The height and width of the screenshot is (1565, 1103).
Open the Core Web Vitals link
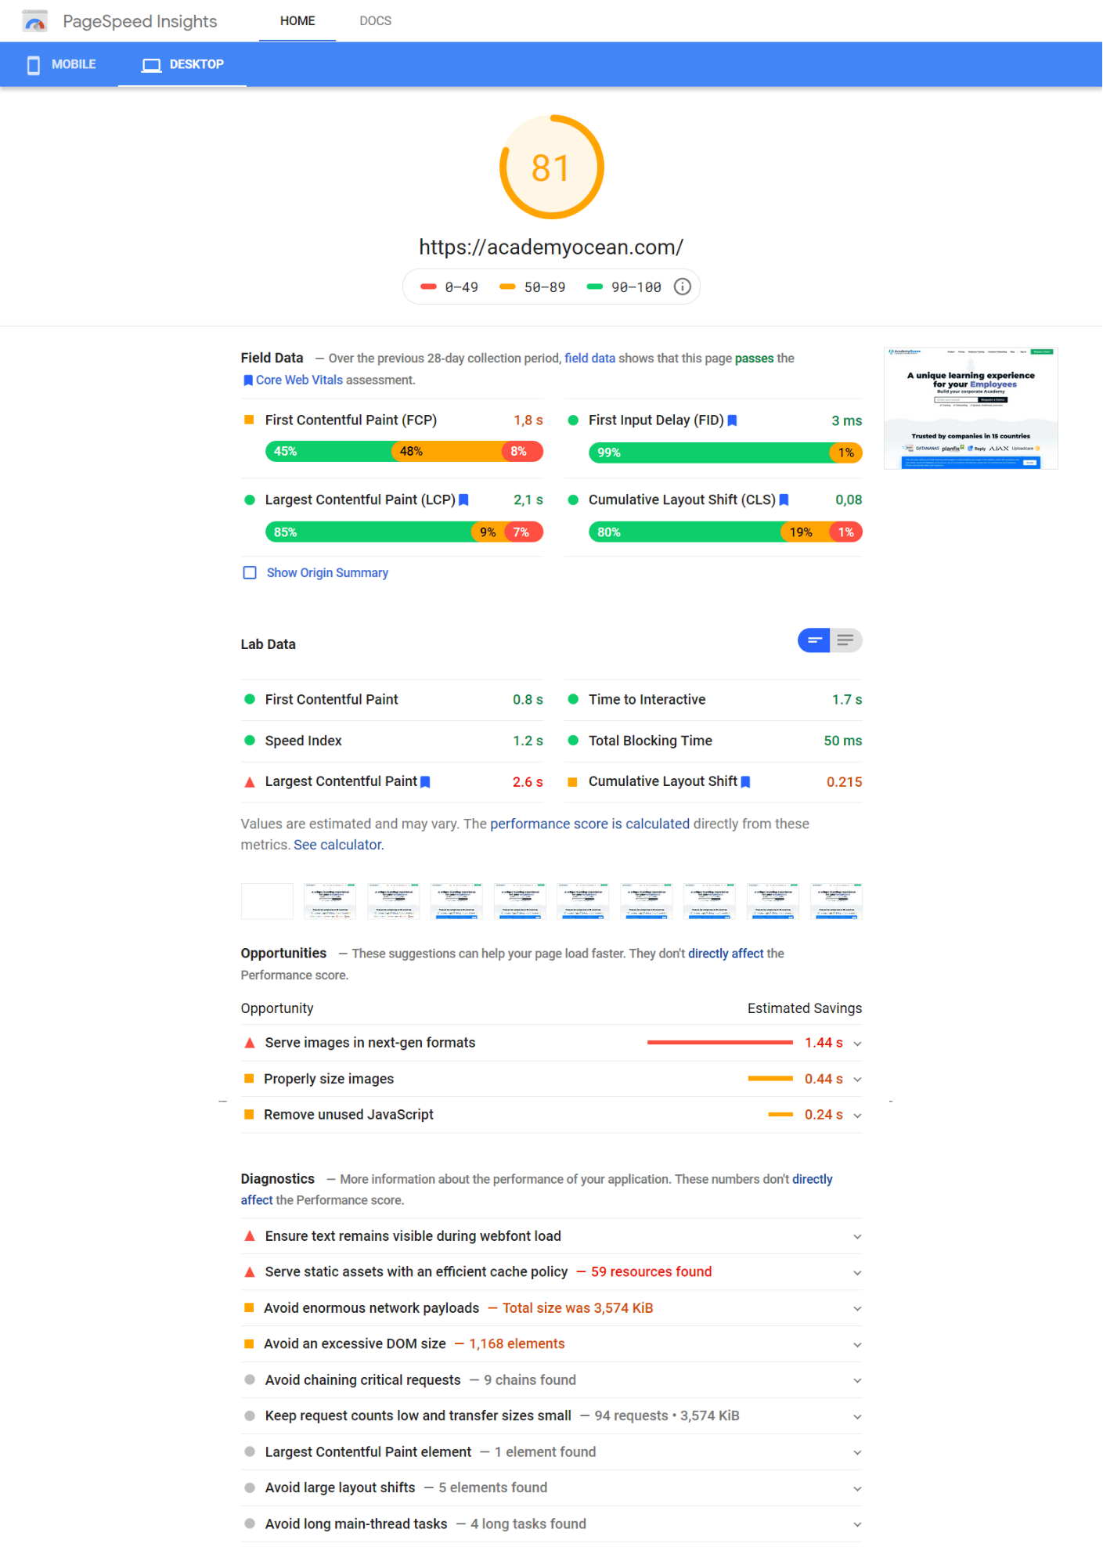tap(299, 380)
